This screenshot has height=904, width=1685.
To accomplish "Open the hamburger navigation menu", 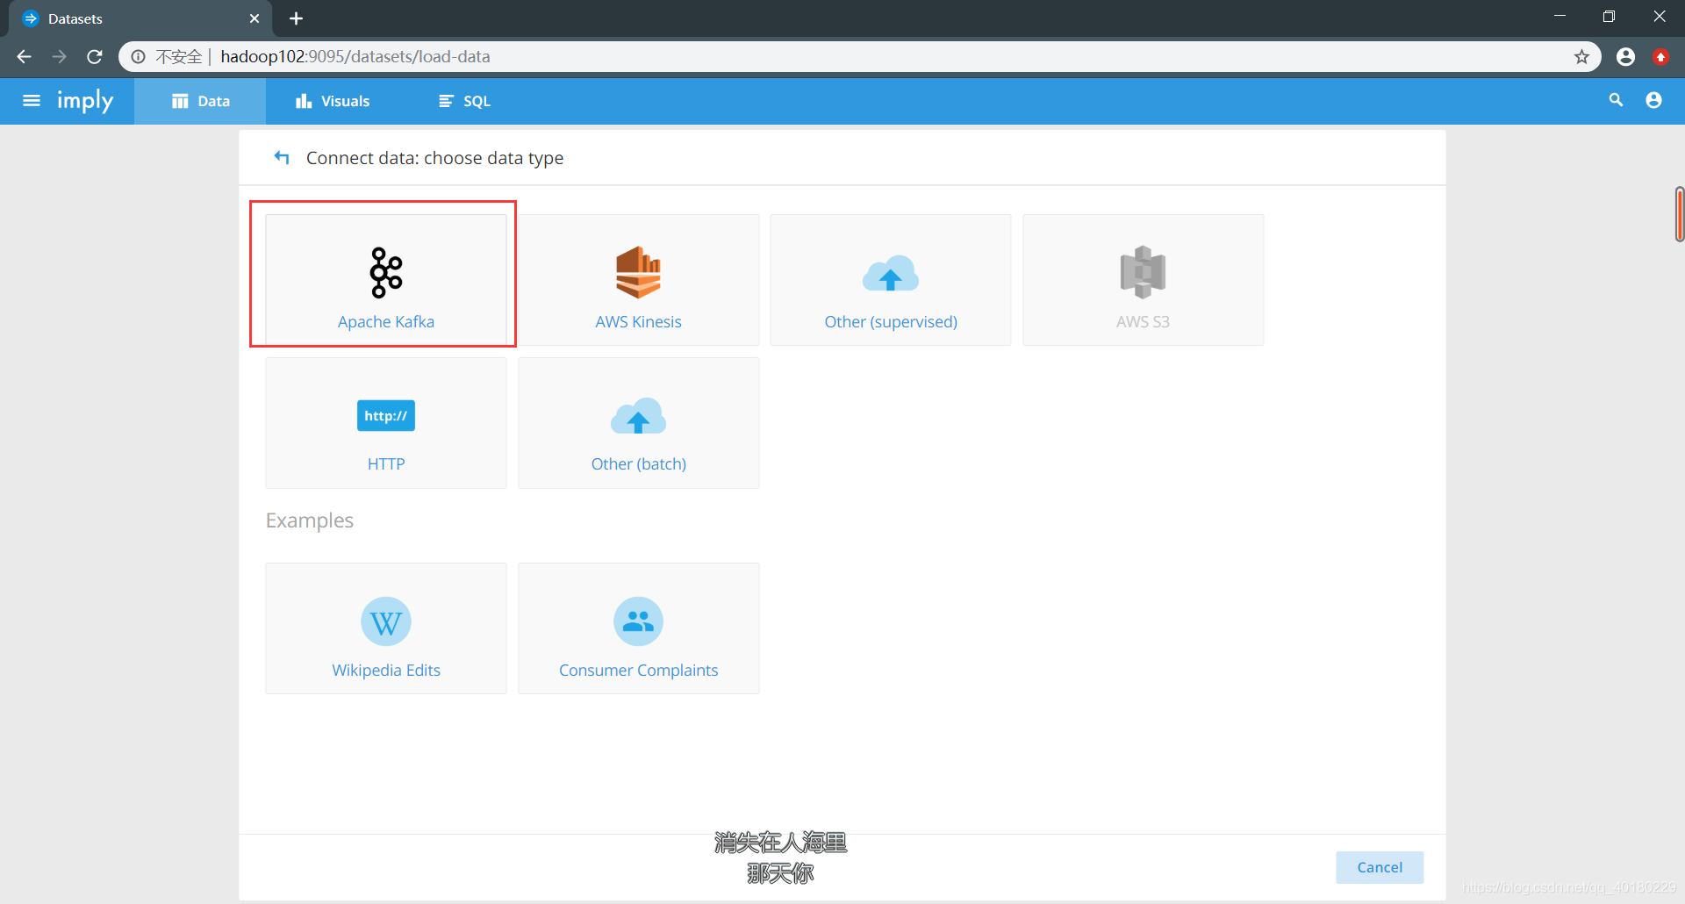I will coord(32,101).
